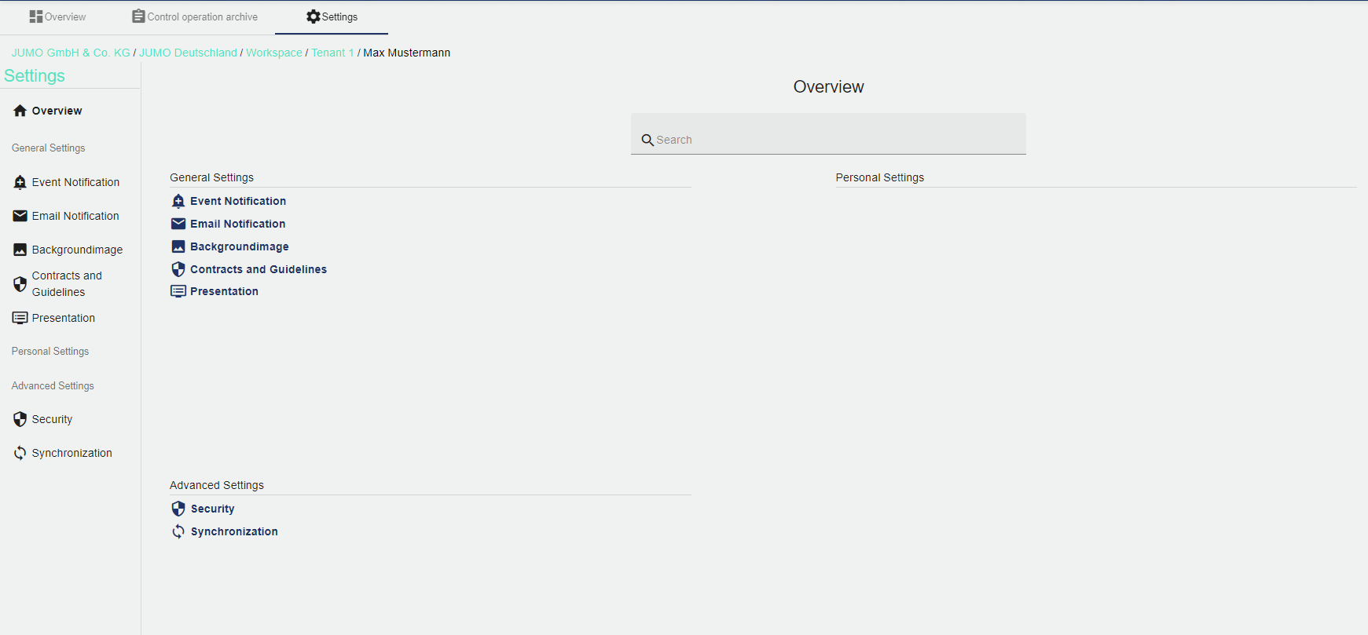Click the picture icon next to Backgroundimage in sidebar
The image size is (1368, 635).
pyautogui.click(x=20, y=250)
